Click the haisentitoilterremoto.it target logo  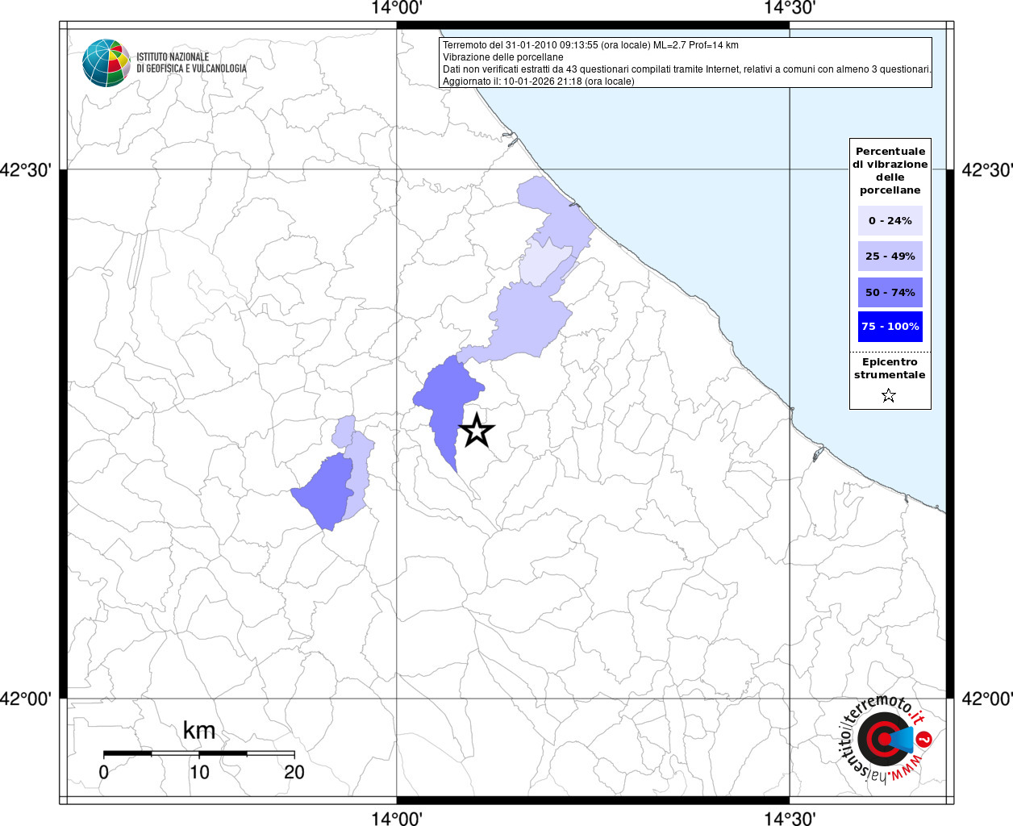[x=883, y=739]
